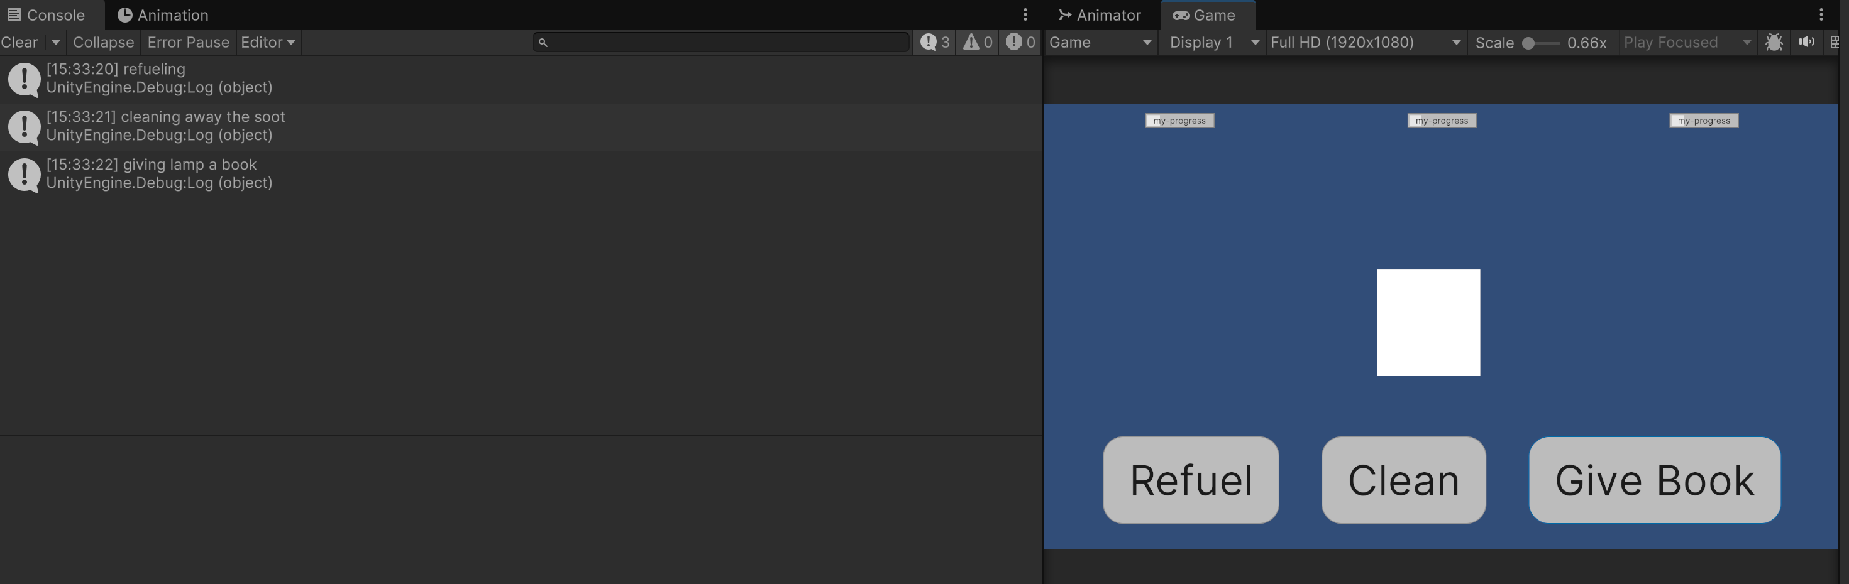Mute audio with the speaker icon

click(x=1806, y=42)
